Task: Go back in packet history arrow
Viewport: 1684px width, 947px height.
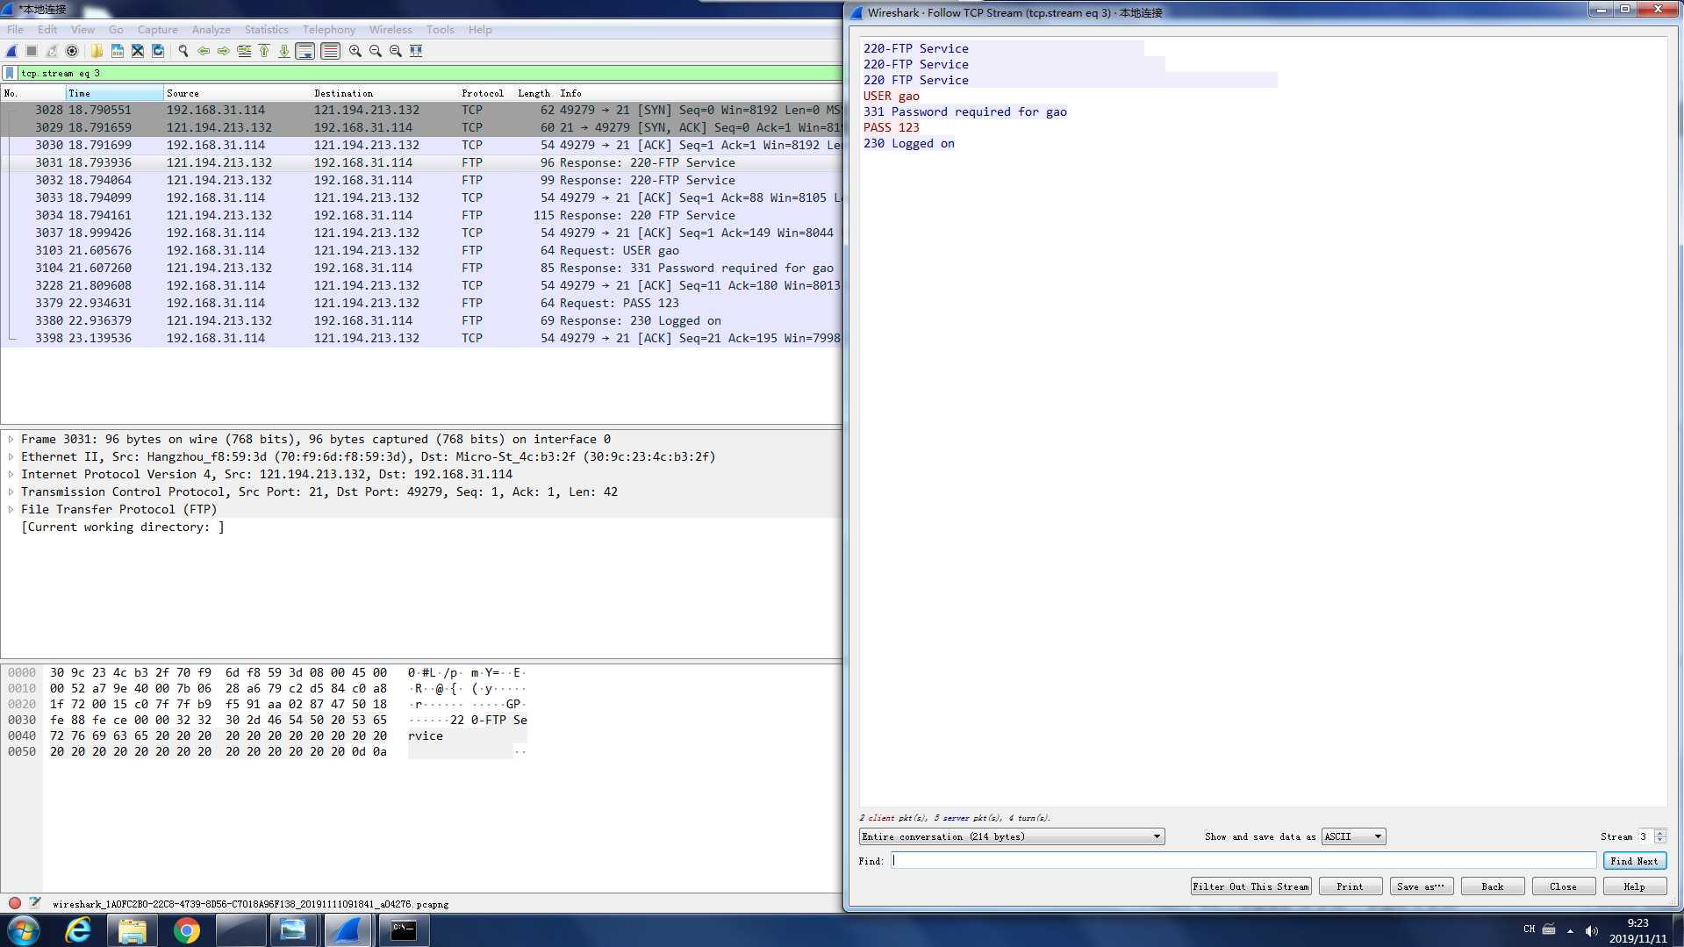Action: pos(204,51)
